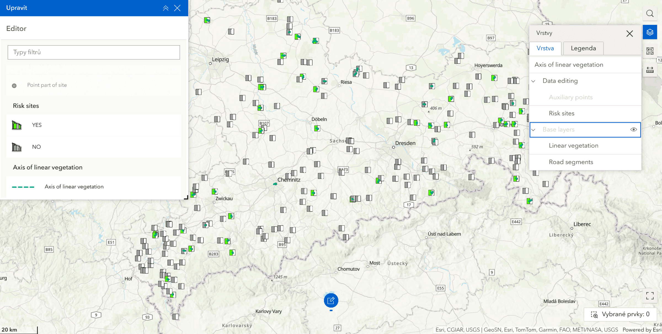Switch to the Vrstva tab
The width and height of the screenshot is (662, 334).
click(x=545, y=48)
